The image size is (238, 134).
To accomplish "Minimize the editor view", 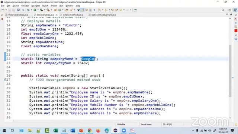I will click(x=227, y=15).
